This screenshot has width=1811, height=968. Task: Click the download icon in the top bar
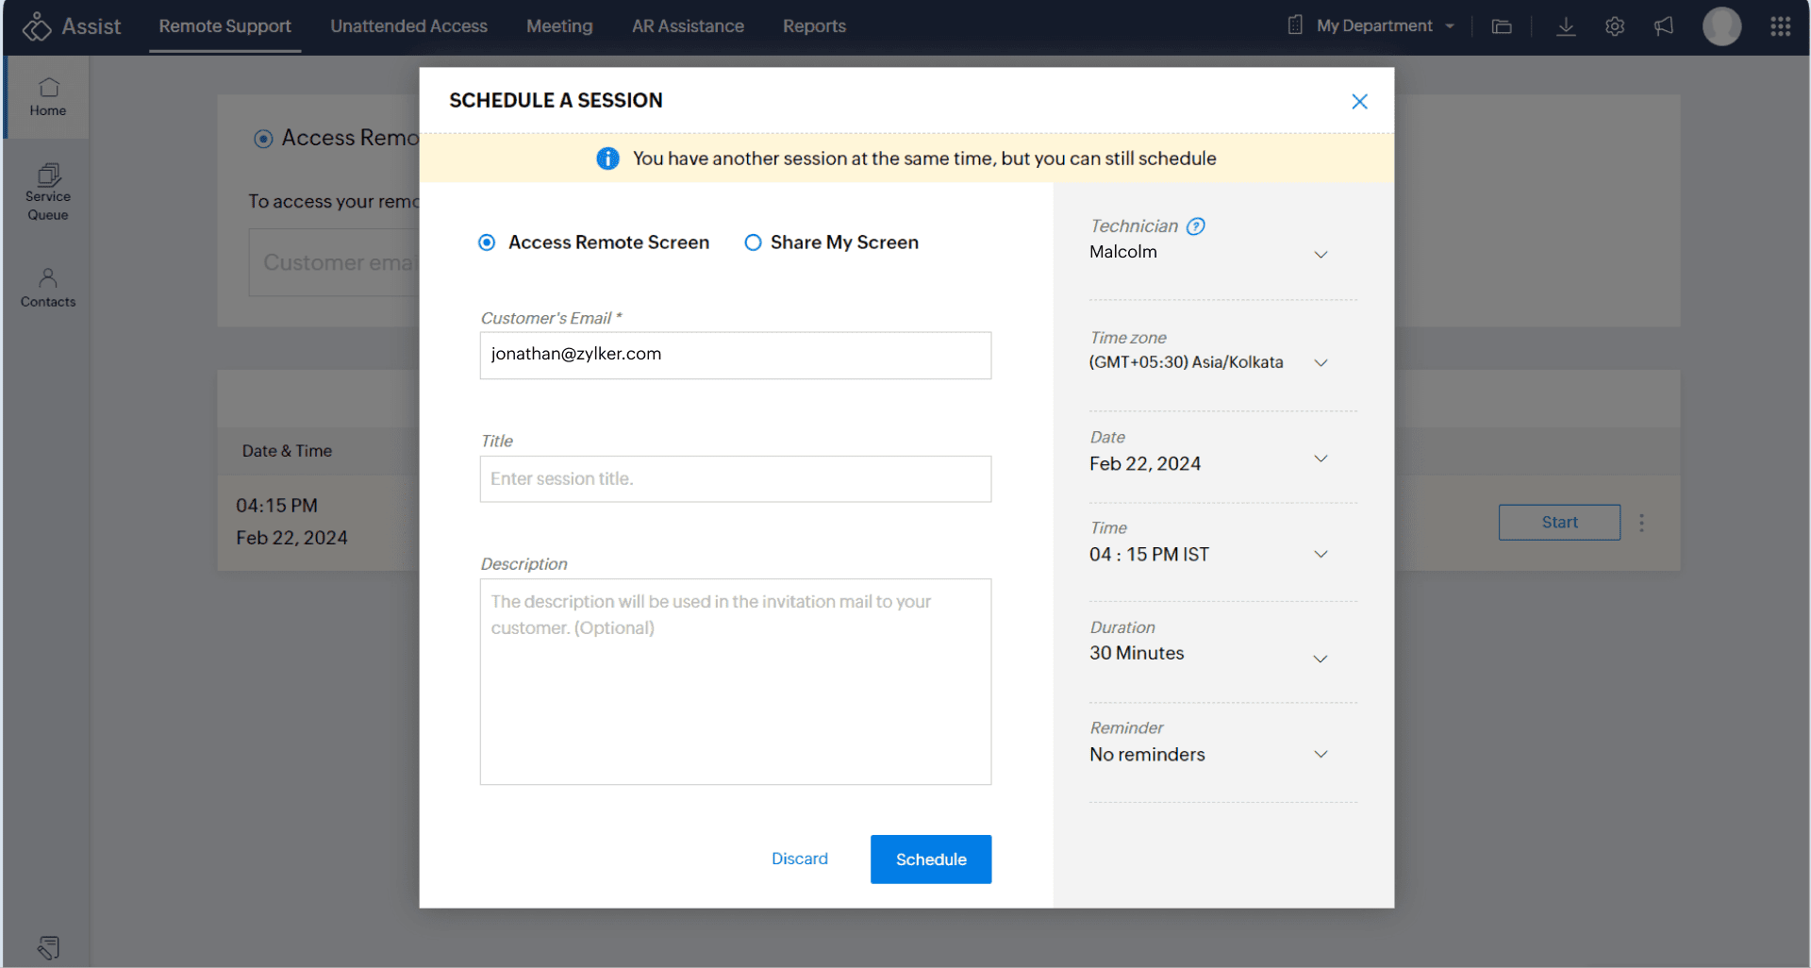coord(1566,26)
